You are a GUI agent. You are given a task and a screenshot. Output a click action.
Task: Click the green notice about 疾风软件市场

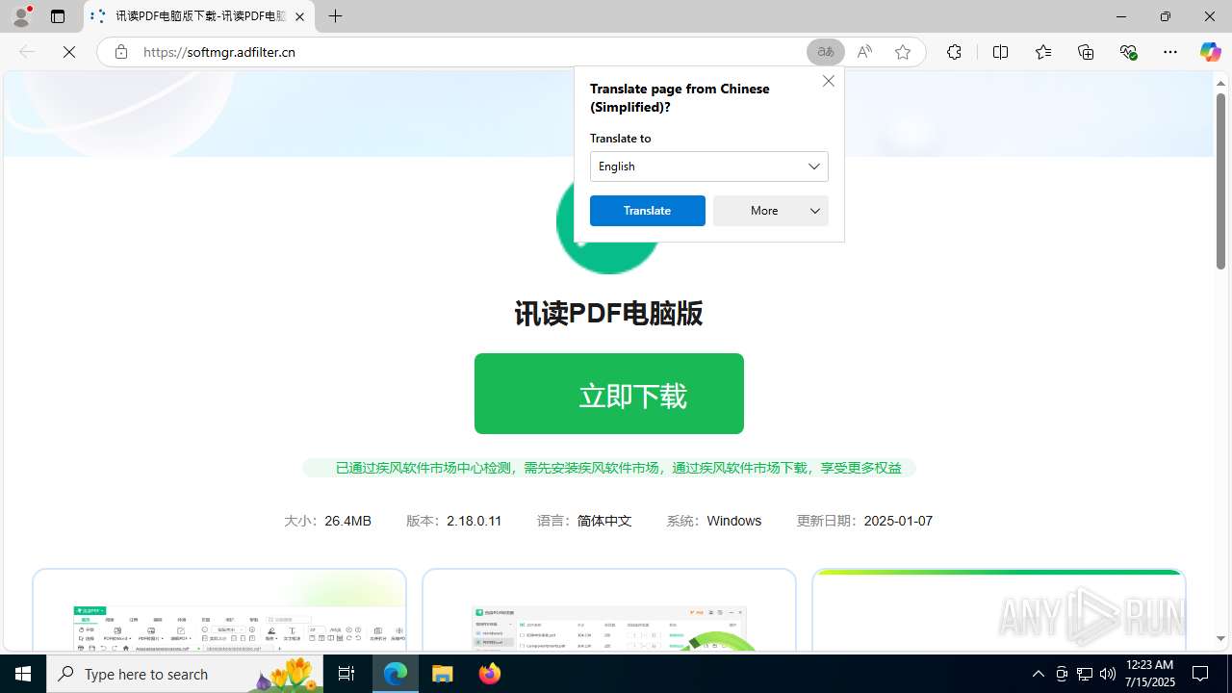pyautogui.click(x=609, y=468)
